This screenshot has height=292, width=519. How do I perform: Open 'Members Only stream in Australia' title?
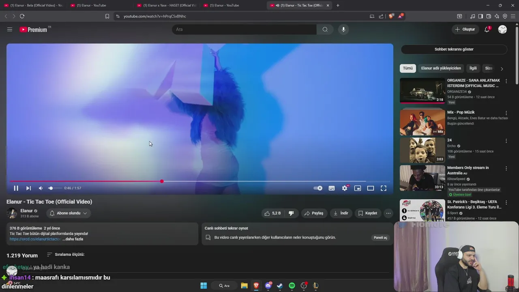pos(468,170)
